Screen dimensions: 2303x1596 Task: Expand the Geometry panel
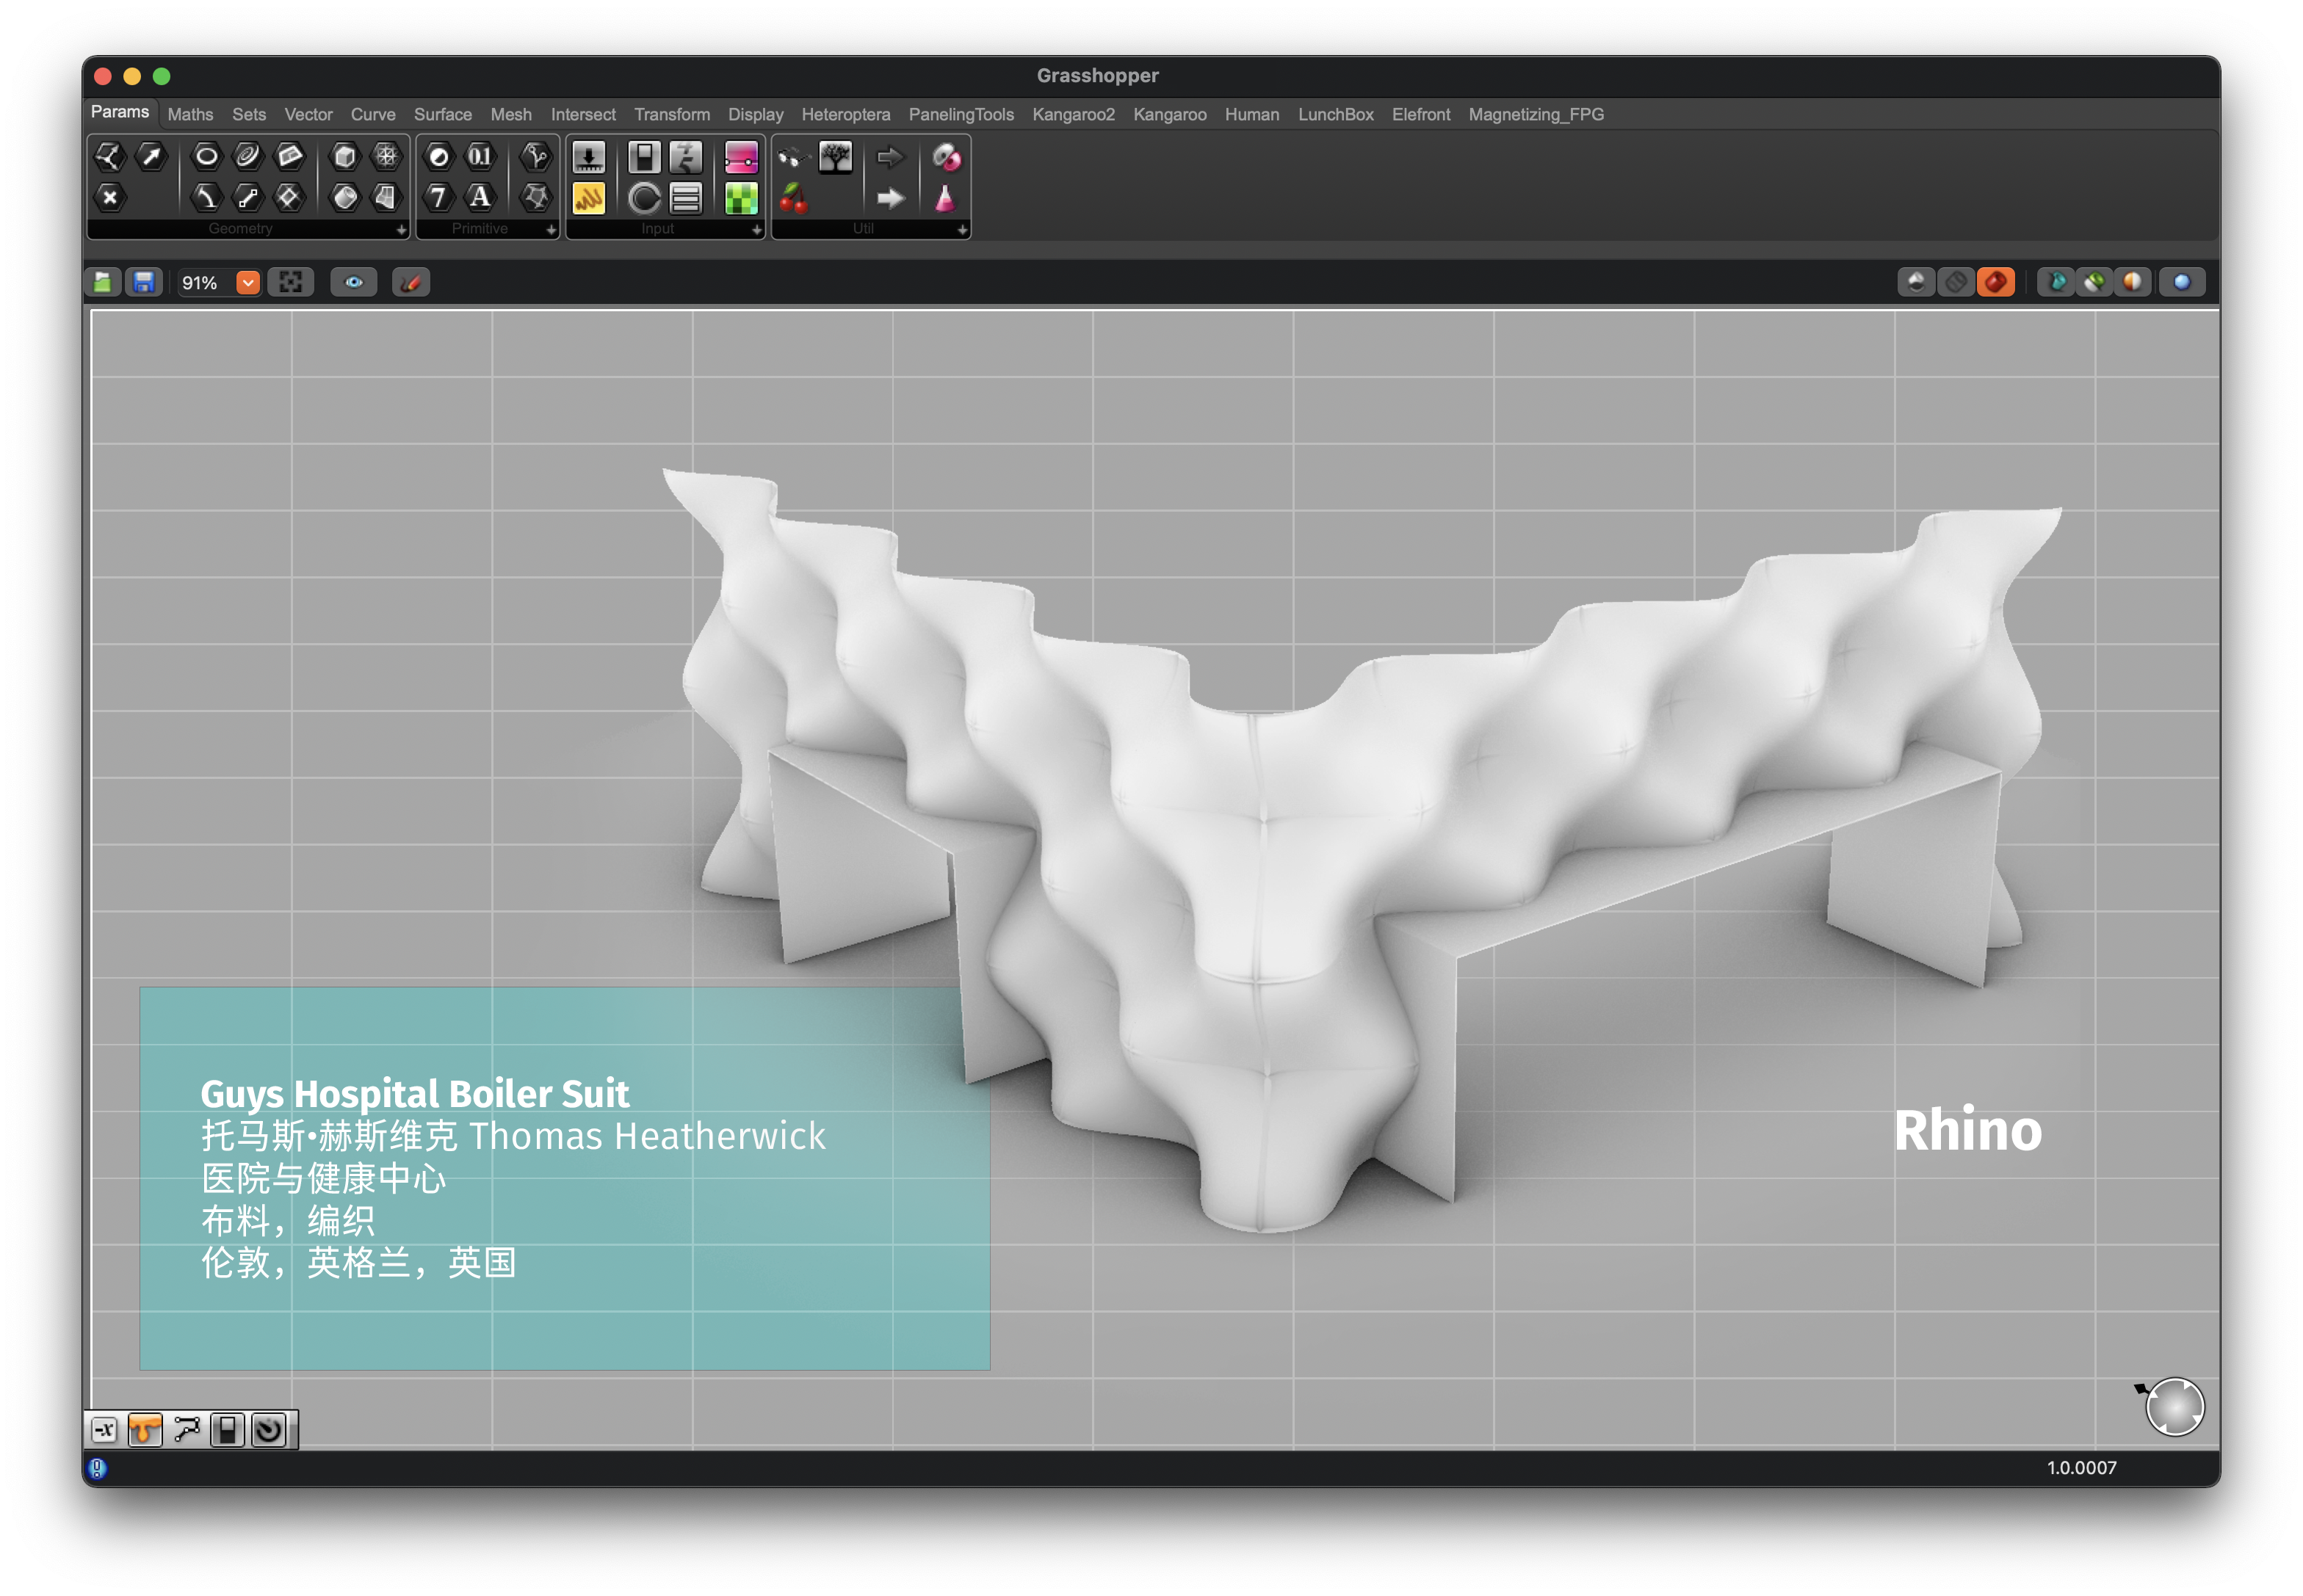point(401,230)
